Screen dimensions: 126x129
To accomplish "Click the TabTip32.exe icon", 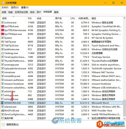I will click(3, 46).
